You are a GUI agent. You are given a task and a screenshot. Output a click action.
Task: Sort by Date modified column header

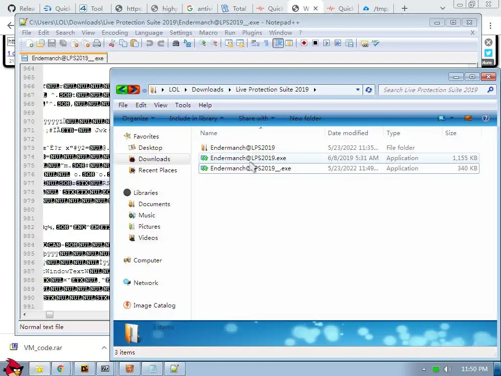(x=348, y=133)
